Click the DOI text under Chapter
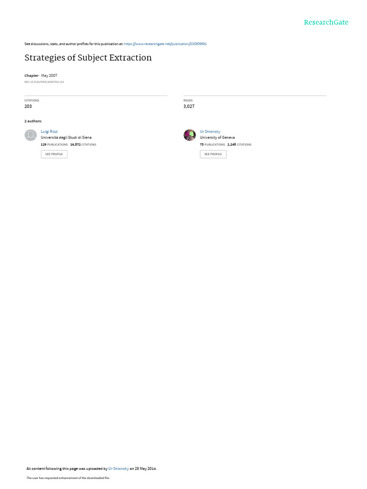This screenshot has width=367, height=489. point(44,82)
